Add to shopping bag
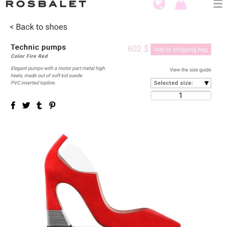This screenshot has width=227, height=227. [x=181, y=49]
